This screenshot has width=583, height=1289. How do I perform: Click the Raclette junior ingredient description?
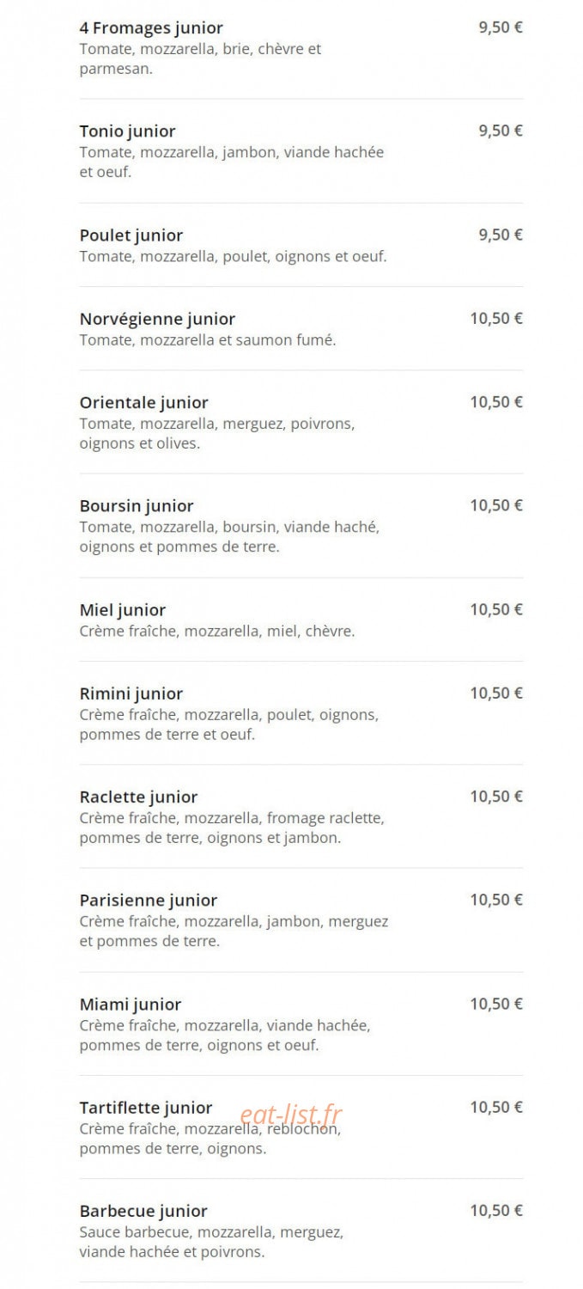click(x=232, y=828)
